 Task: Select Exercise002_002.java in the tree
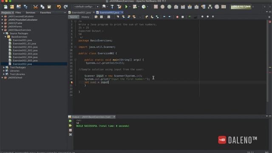[25, 50]
